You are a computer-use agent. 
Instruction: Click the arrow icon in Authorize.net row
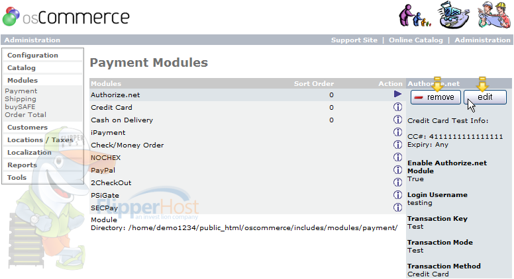397,94
